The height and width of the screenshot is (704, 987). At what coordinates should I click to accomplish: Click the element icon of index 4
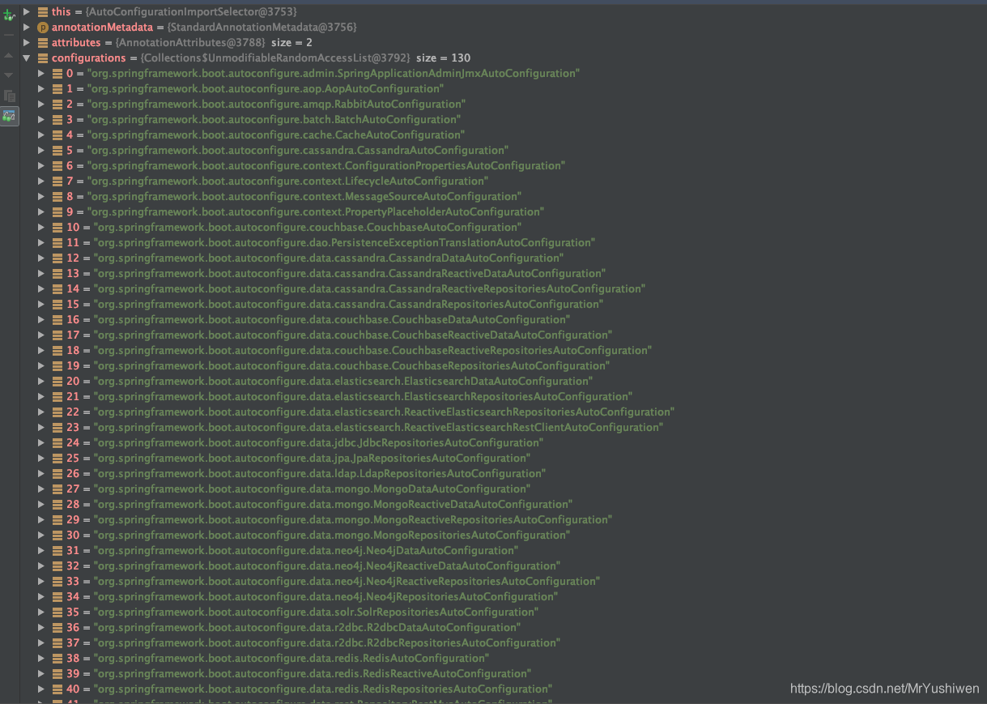[57, 135]
